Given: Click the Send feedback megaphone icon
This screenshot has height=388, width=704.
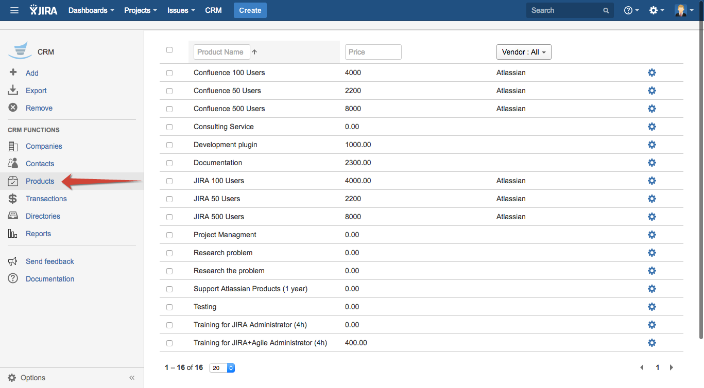Looking at the screenshot, I should click(13, 261).
